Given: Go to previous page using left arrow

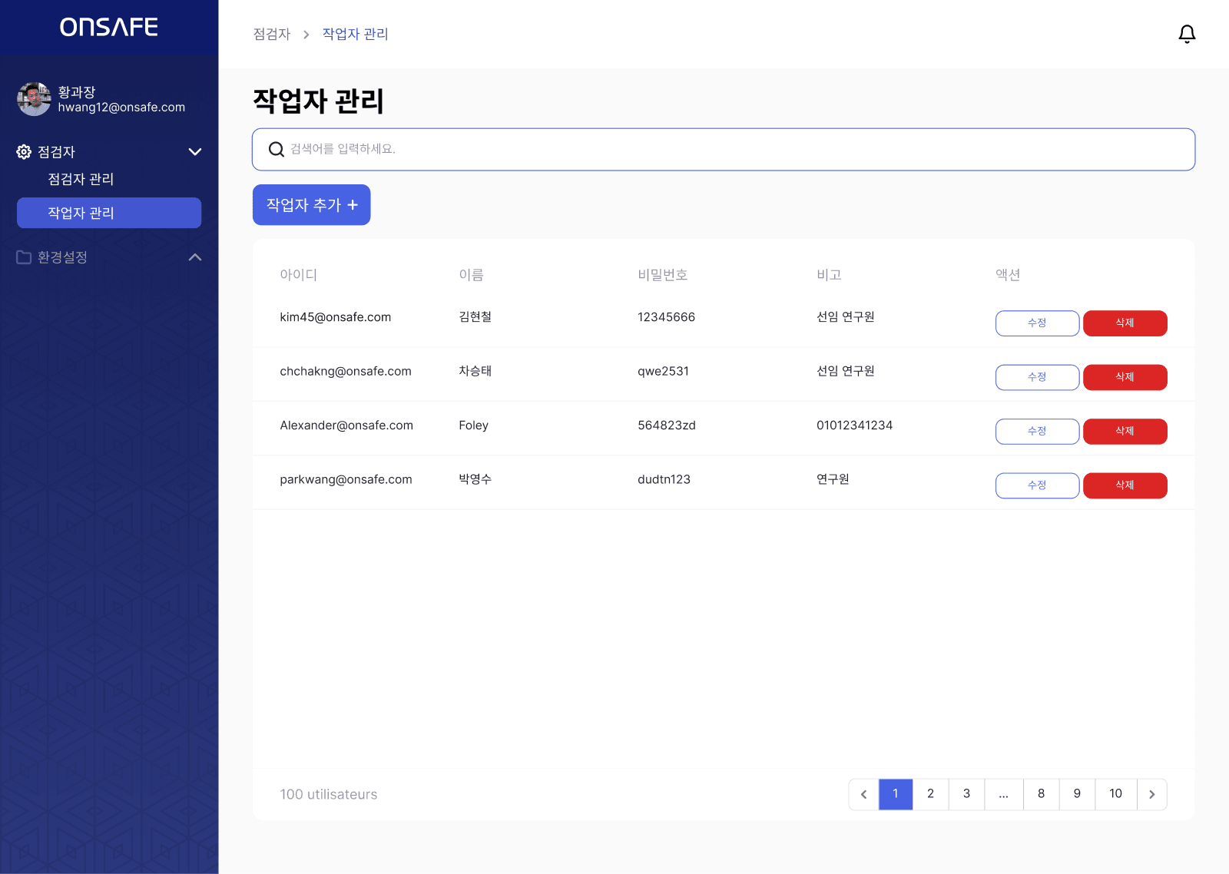Looking at the screenshot, I should (x=863, y=794).
